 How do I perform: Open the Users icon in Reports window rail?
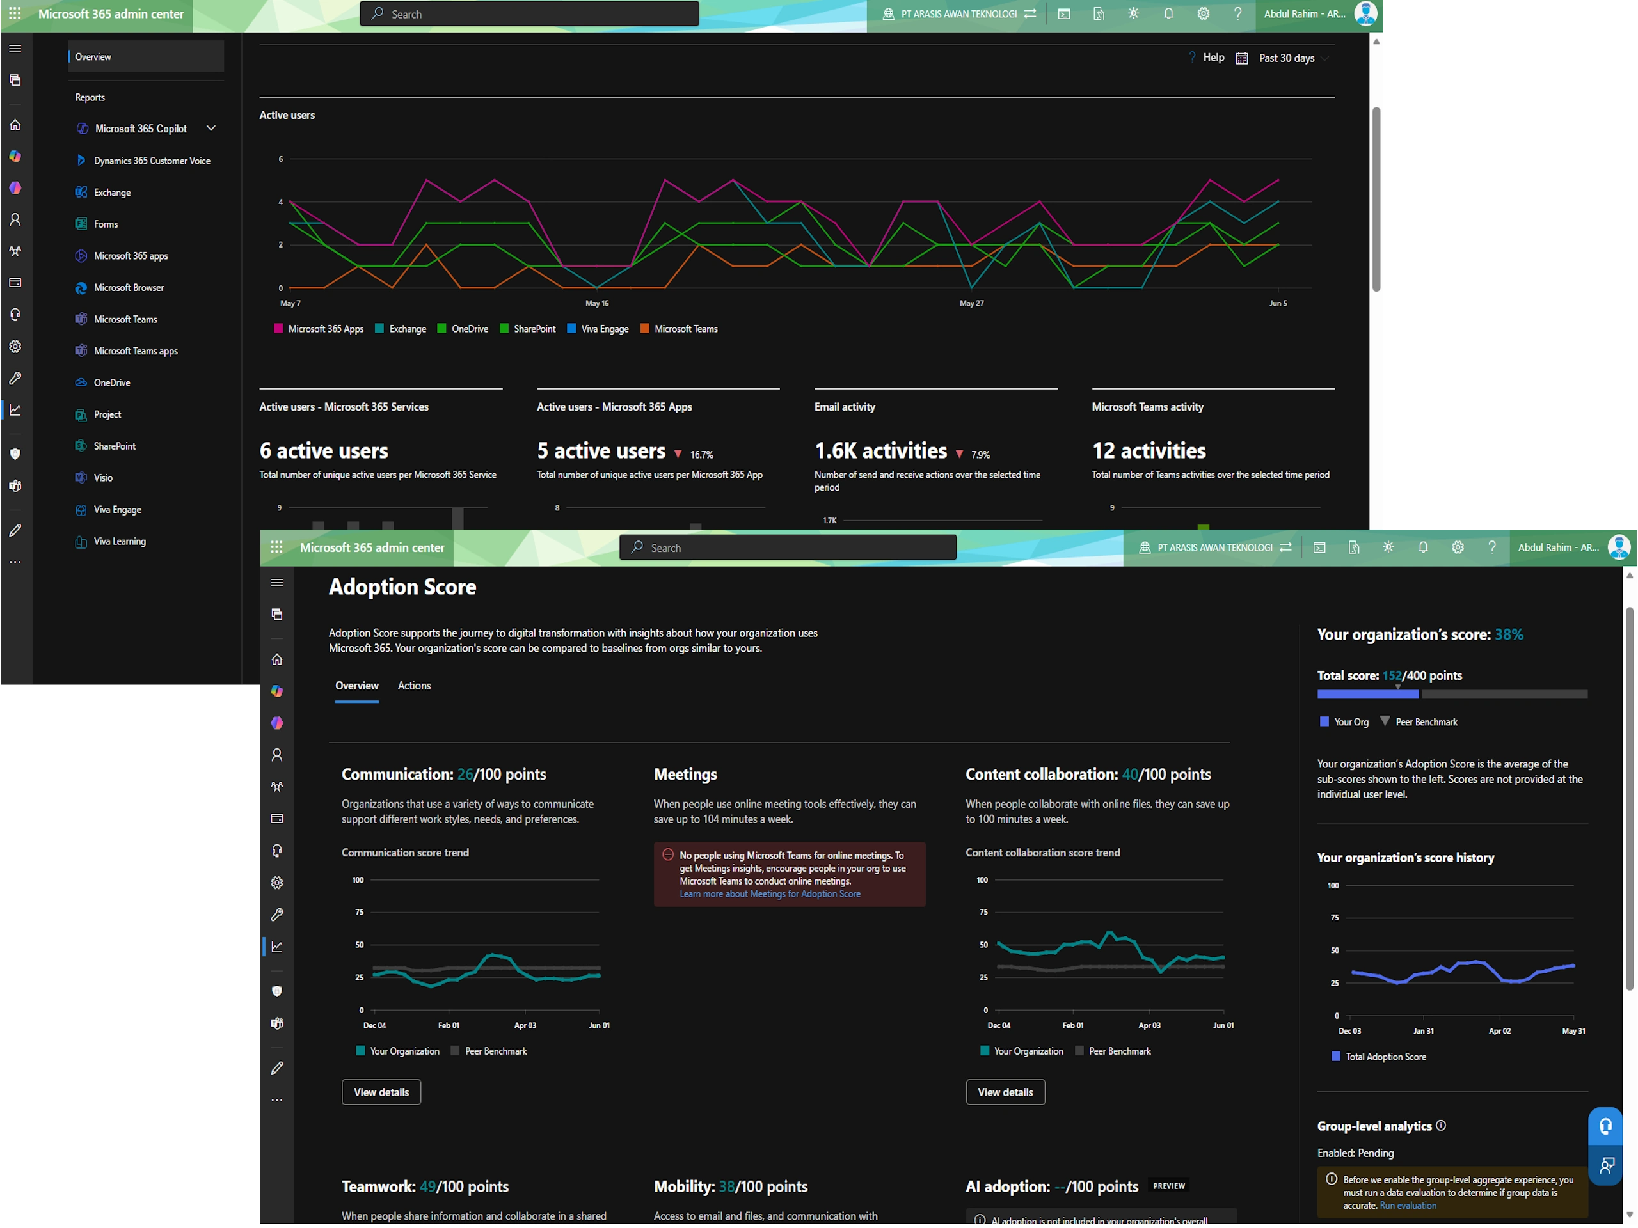point(15,220)
